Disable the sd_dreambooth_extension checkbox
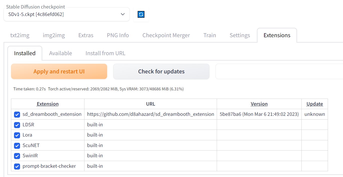 pyautogui.click(x=17, y=114)
